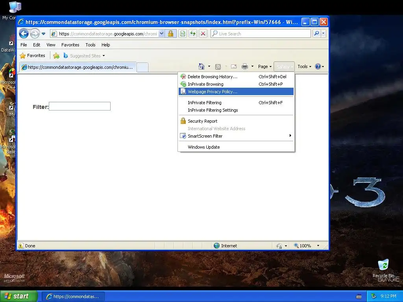The image size is (403, 302).
Task: Open the Edit menu
Action: [37, 45]
